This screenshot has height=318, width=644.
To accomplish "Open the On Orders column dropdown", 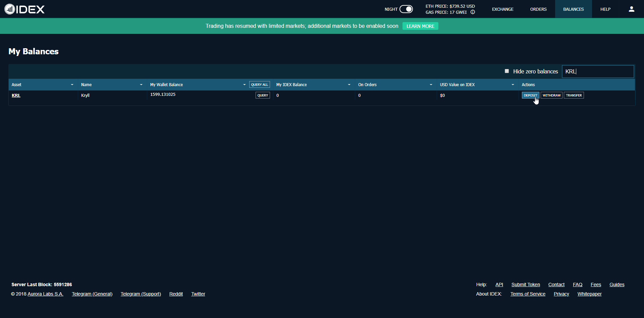I will [x=431, y=85].
